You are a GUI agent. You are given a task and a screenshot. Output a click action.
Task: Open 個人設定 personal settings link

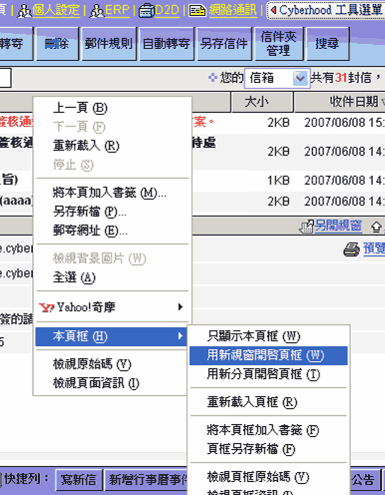pos(56,11)
